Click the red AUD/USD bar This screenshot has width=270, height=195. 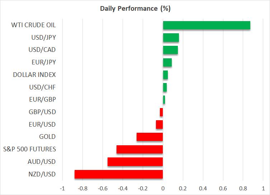point(135,162)
